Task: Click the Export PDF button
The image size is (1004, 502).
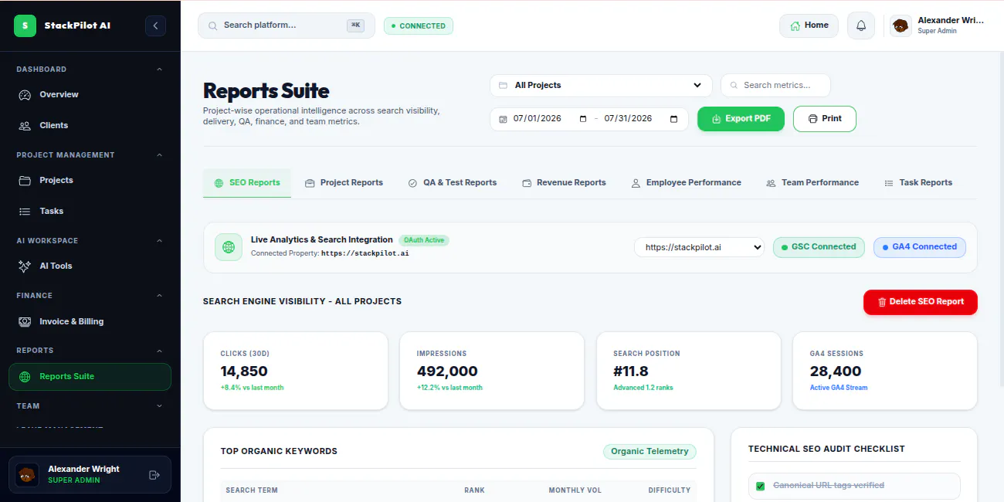Action: pos(741,119)
